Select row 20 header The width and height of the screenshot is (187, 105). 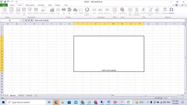pyautogui.click(x=2, y=78)
